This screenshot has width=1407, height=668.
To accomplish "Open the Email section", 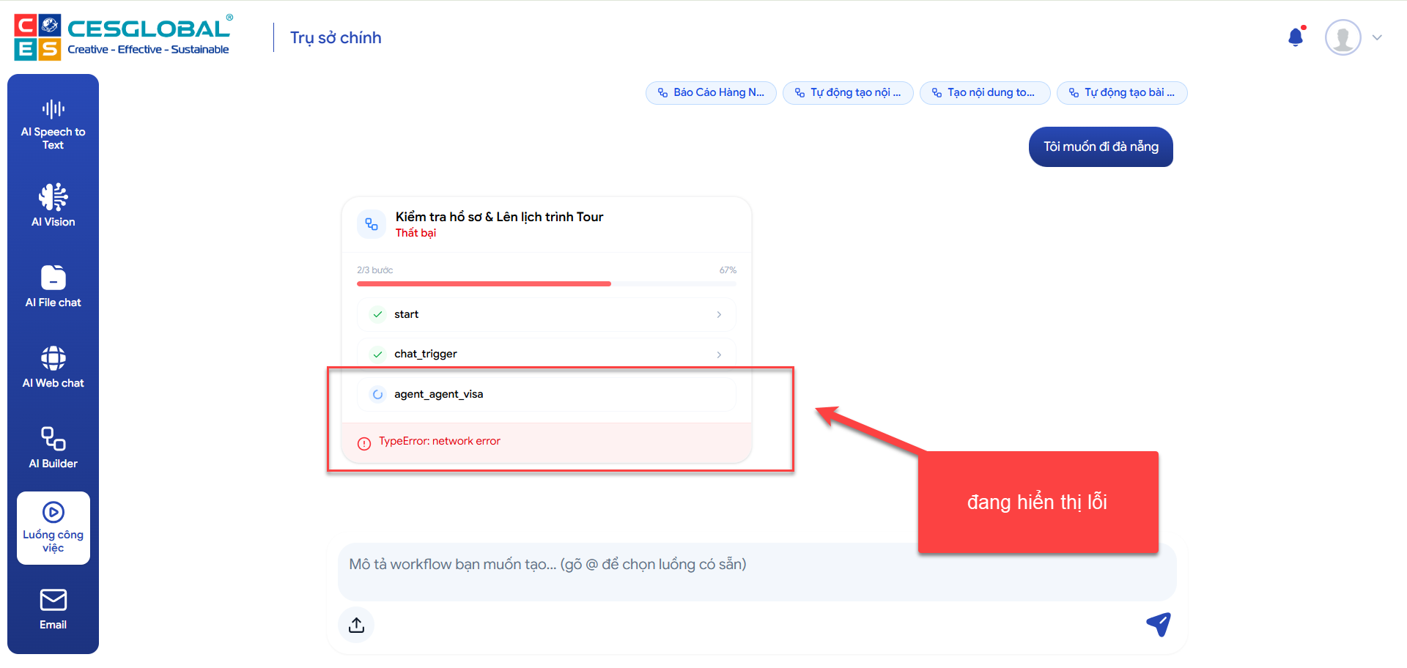I will tap(53, 609).
